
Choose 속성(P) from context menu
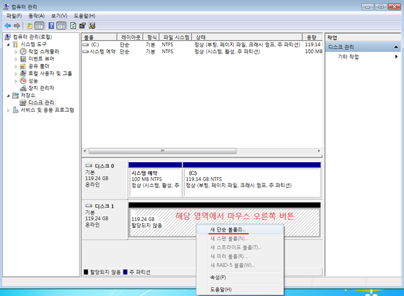click(x=240, y=277)
